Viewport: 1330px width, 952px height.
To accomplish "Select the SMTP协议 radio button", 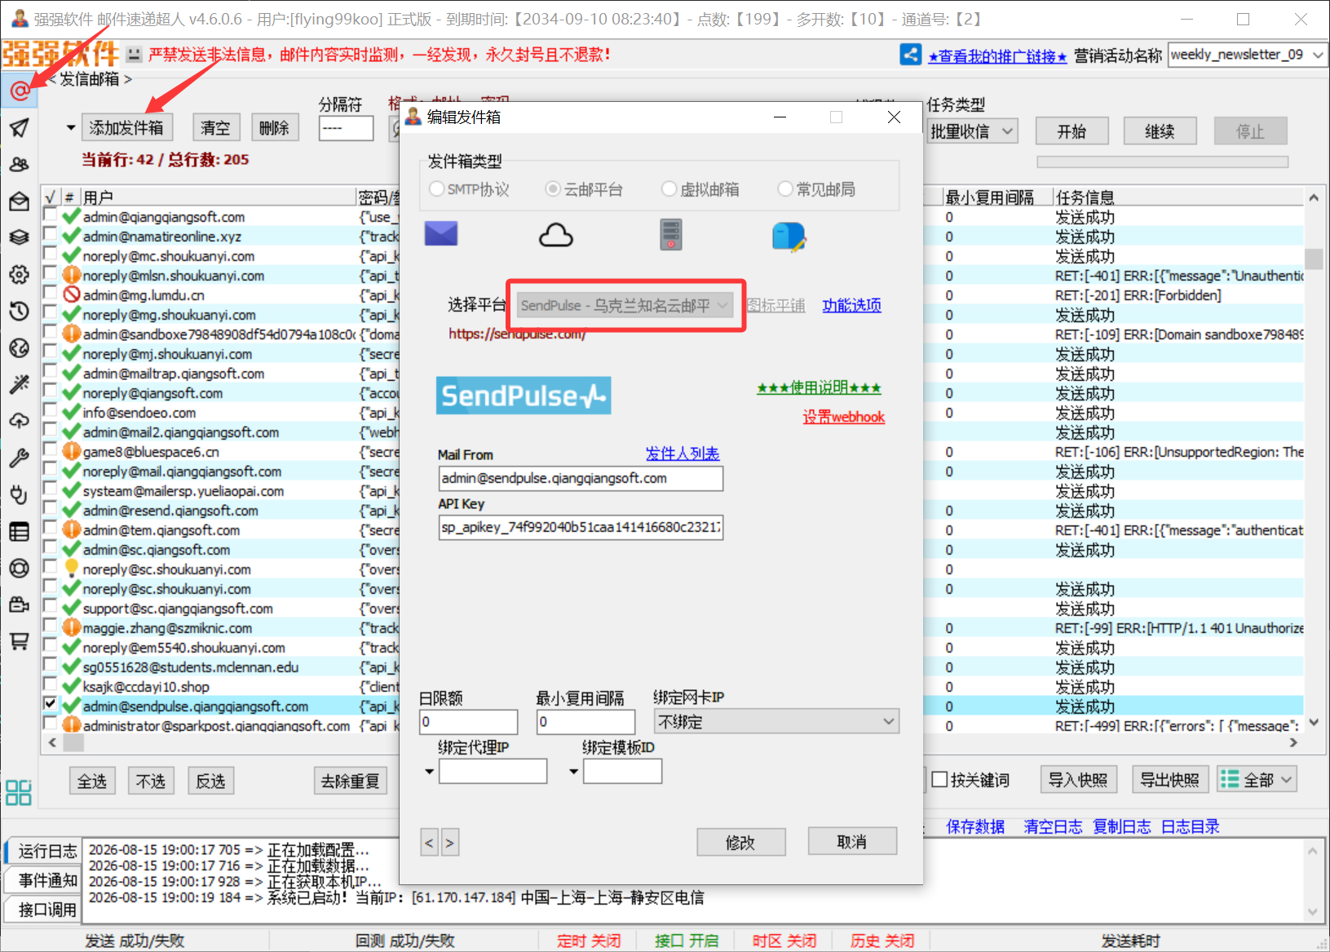I will pos(437,189).
